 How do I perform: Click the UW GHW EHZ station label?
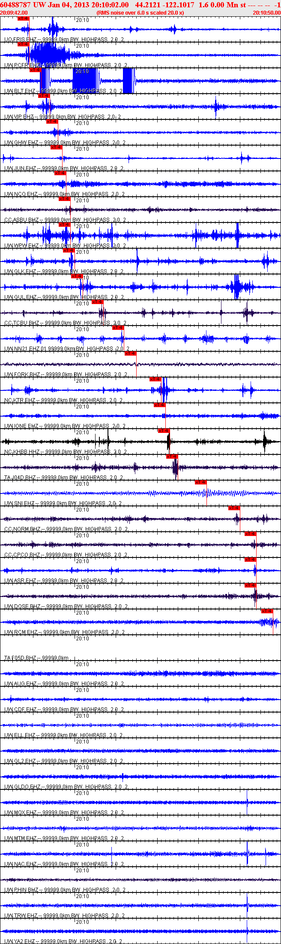[21, 143]
